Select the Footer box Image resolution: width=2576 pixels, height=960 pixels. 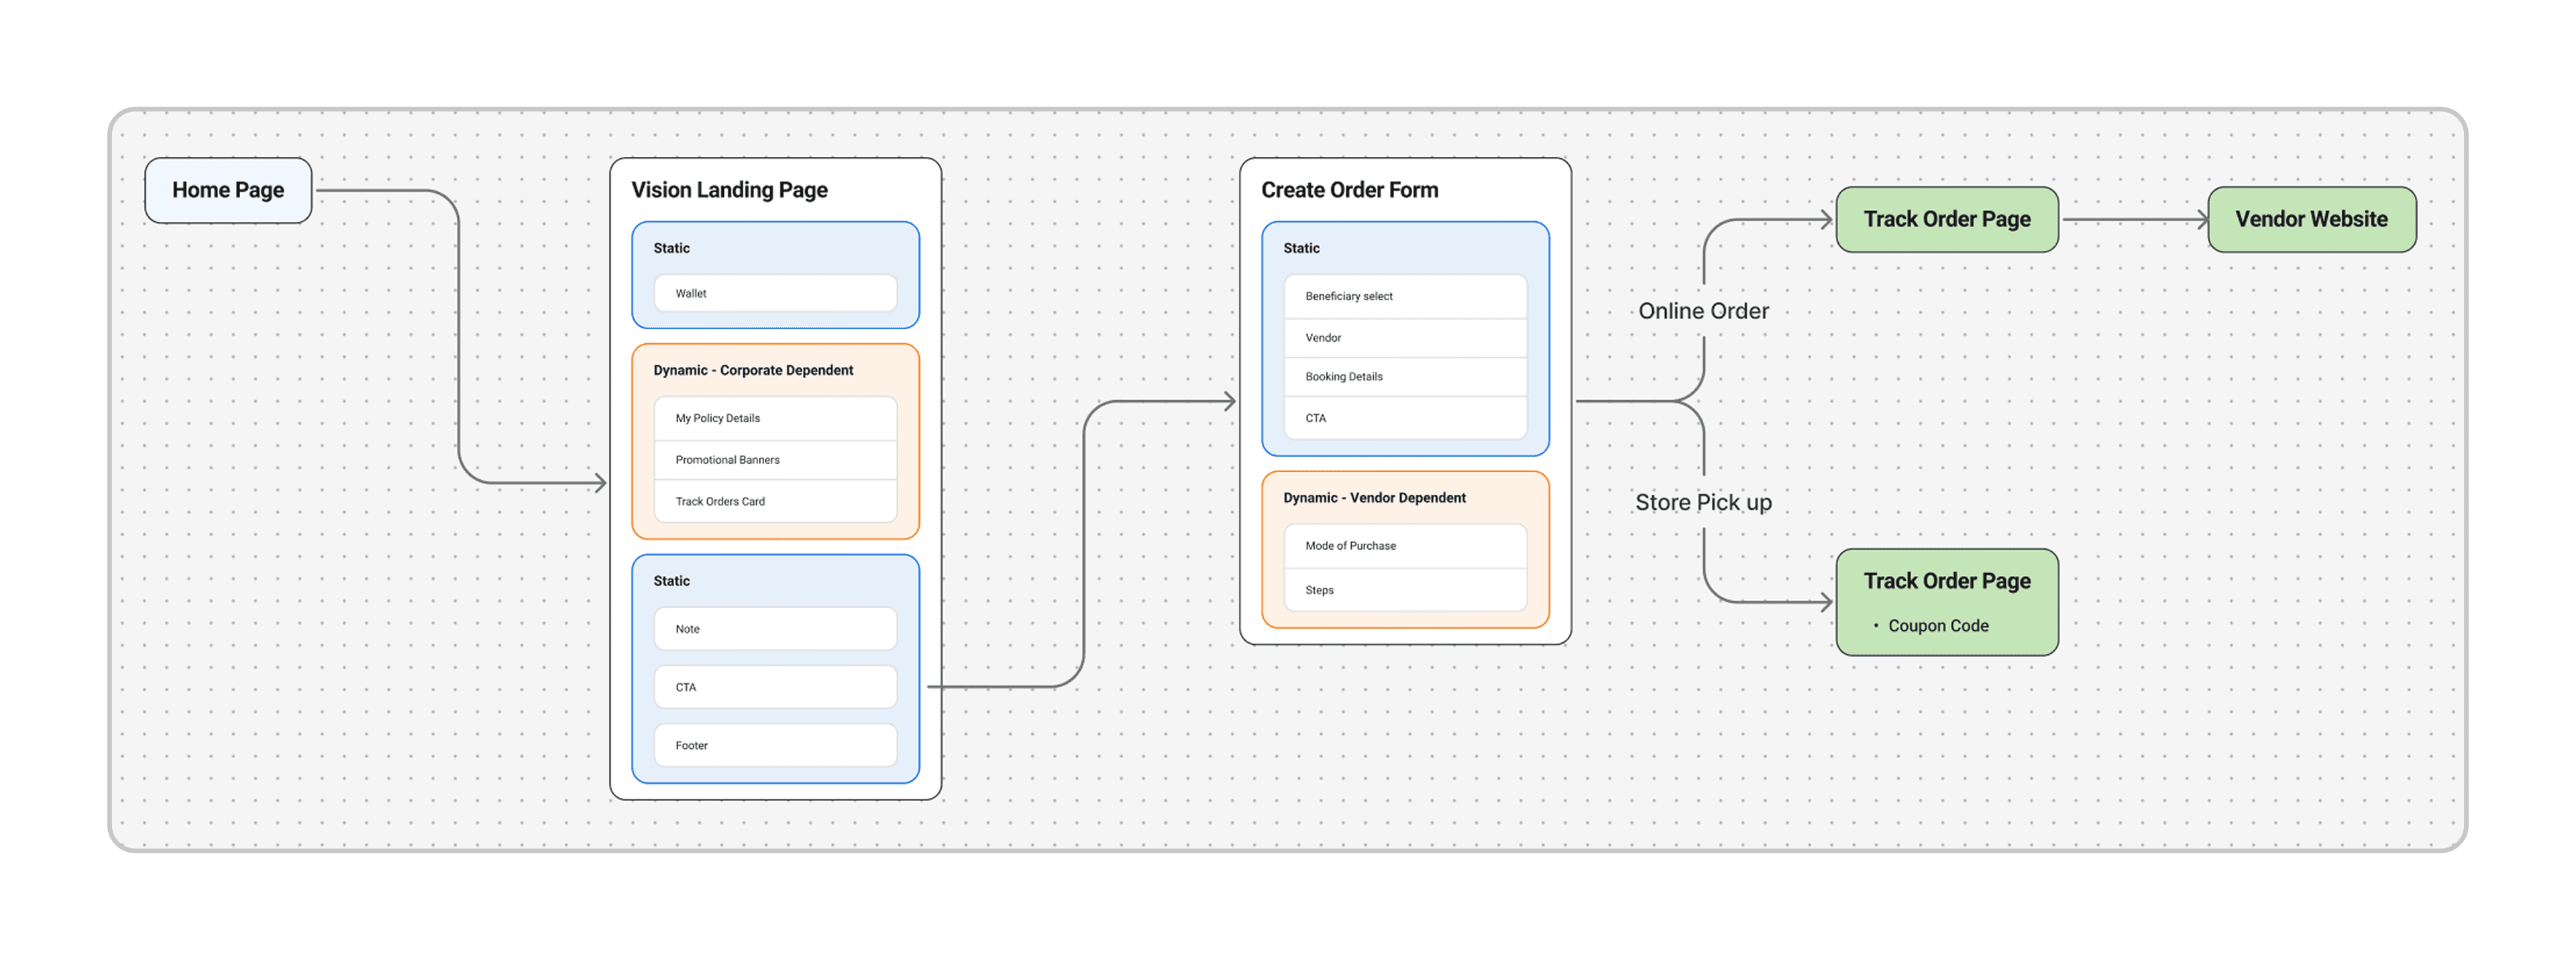point(775,745)
